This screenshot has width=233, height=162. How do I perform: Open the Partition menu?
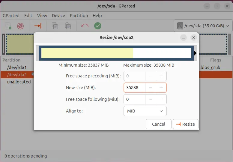point(79,16)
